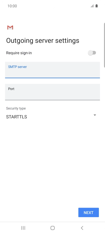
Task: Continue with the NEXT button
Action: click(89, 212)
